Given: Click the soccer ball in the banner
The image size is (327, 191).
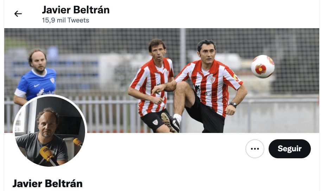Looking at the screenshot, I should tap(263, 66).
